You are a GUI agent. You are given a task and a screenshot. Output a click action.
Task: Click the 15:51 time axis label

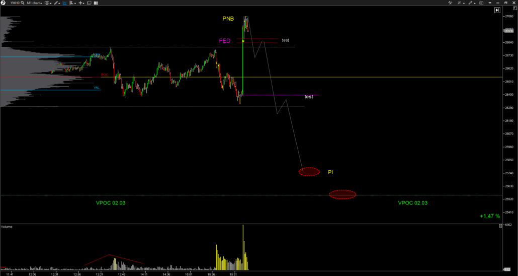[x=233, y=274]
